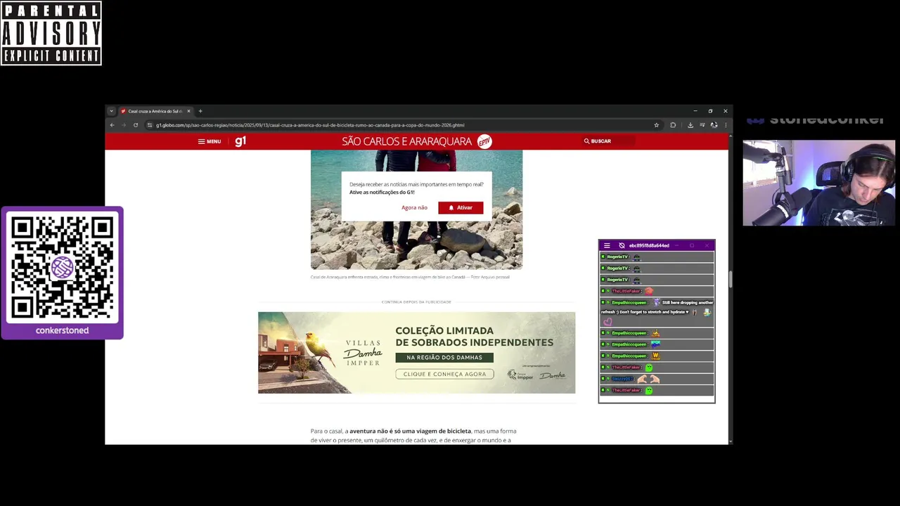Reload the current page
Viewport: 900px width, 506px height.
[136, 125]
